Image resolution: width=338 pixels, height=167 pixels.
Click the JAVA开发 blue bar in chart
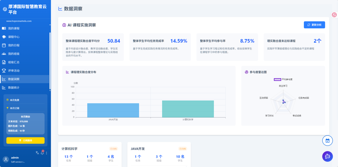113,110
